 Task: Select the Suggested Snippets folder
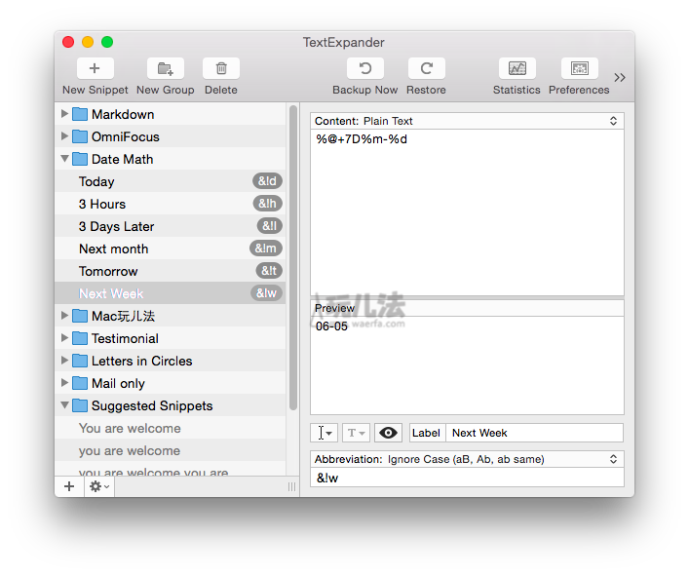tap(171, 405)
